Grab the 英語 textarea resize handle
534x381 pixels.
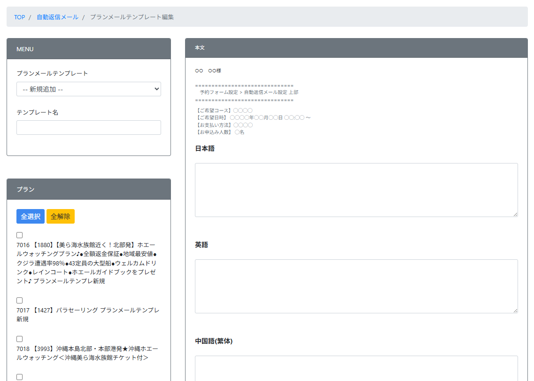click(515, 311)
